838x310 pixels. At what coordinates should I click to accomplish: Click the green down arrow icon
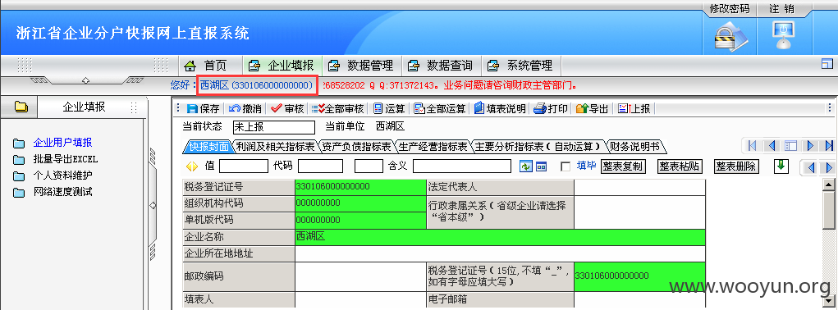(781, 166)
